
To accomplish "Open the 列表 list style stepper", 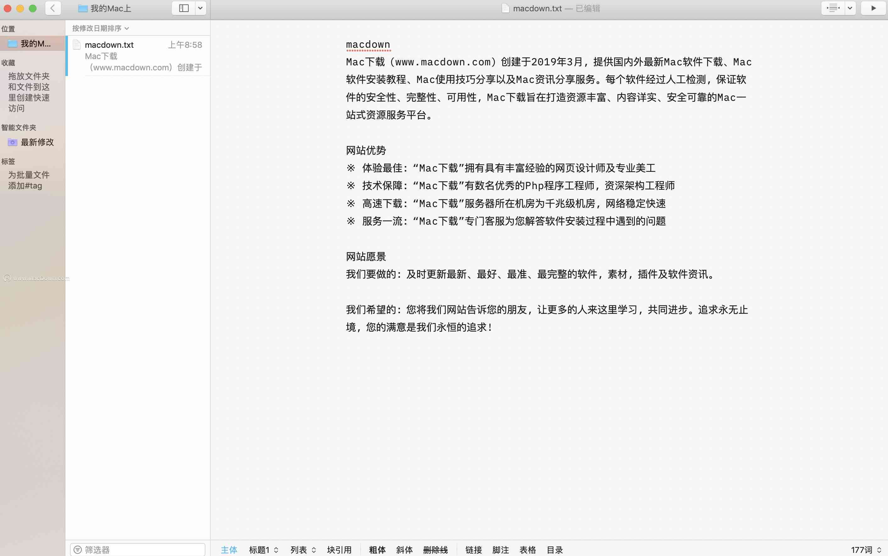I will pyautogui.click(x=303, y=550).
